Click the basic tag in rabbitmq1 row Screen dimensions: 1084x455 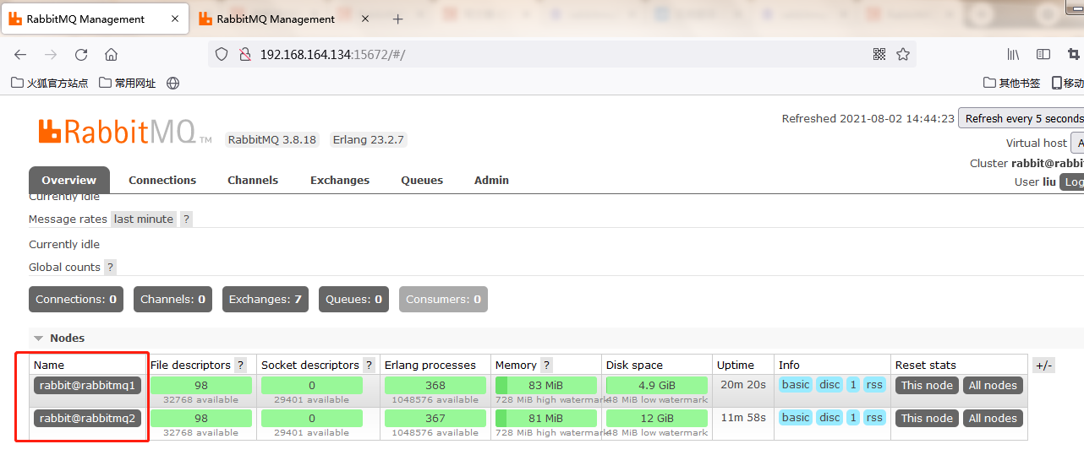tap(796, 385)
